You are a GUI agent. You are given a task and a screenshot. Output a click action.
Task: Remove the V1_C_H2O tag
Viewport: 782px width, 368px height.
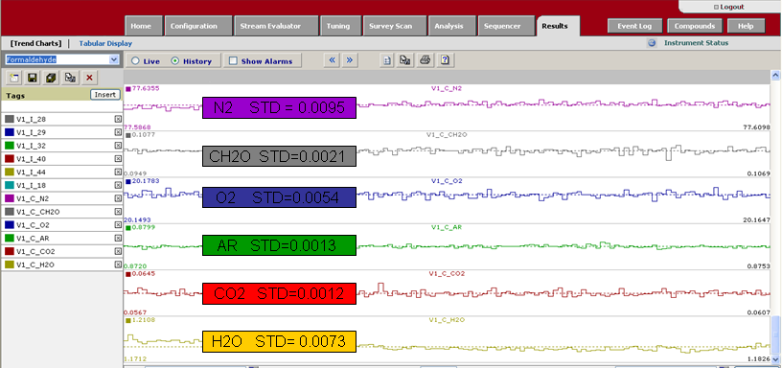[118, 264]
